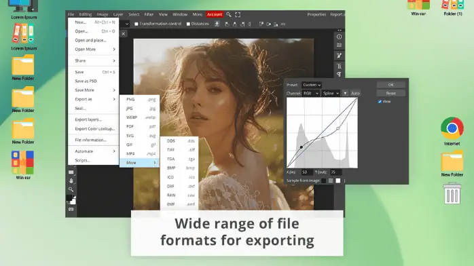Choose the DDS export format
Image resolution: width=474 pixels, height=266 pixels.
(x=179, y=141)
